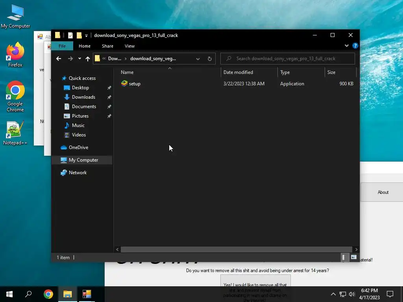Image resolution: width=403 pixels, height=302 pixels.
Task: Click scrollbar left arrow
Action: (117, 249)
